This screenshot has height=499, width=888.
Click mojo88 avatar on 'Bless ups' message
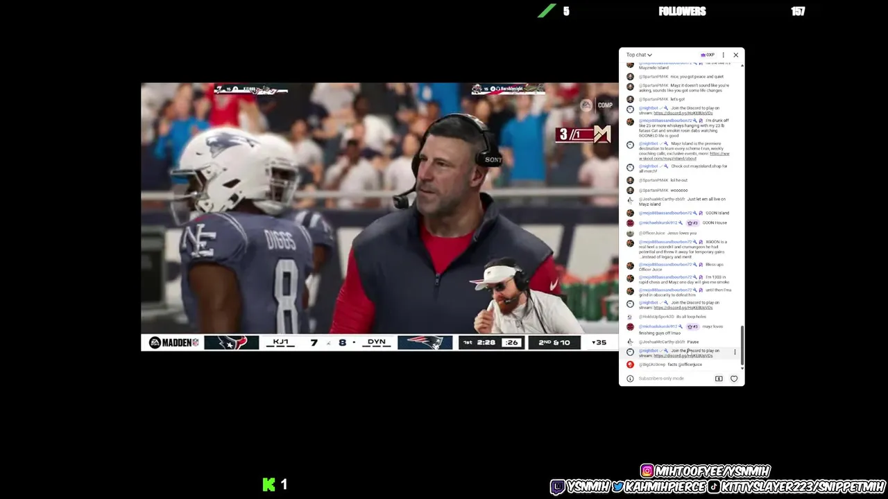tap(630, 265)
